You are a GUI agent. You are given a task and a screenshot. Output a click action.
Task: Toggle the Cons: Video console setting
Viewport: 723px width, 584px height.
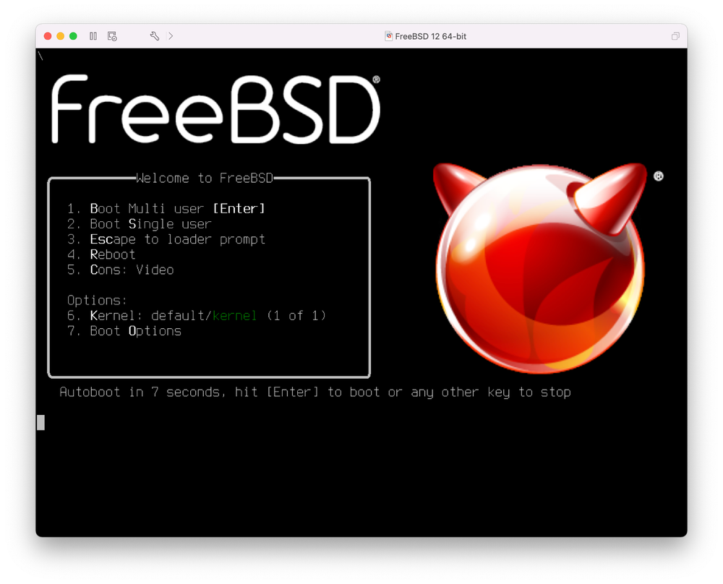coord(132,270)
